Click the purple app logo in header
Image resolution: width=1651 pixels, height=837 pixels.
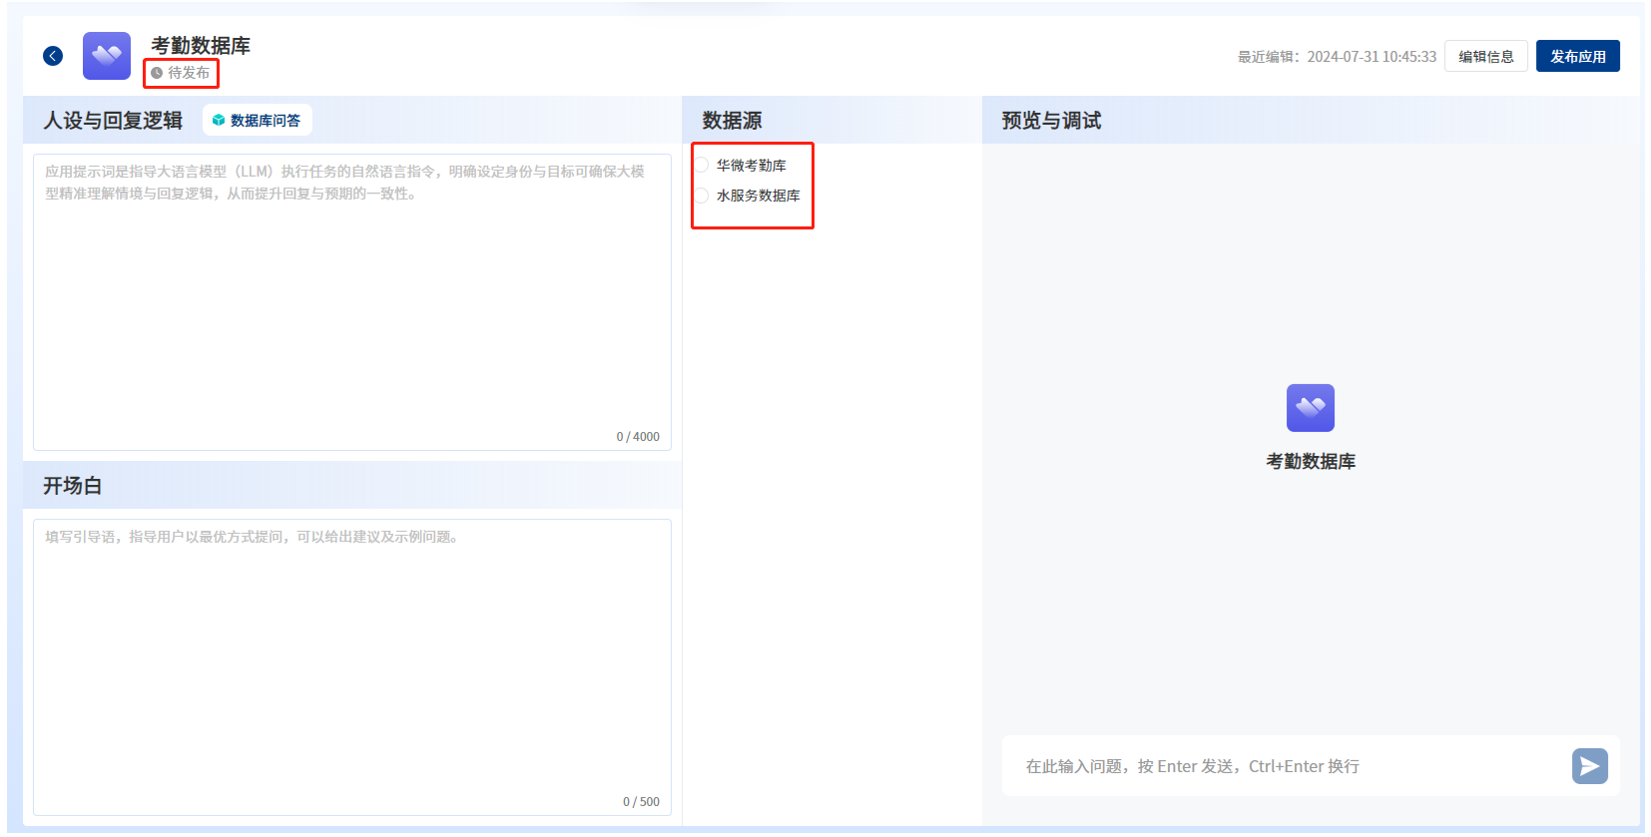(x=107, y=56)
